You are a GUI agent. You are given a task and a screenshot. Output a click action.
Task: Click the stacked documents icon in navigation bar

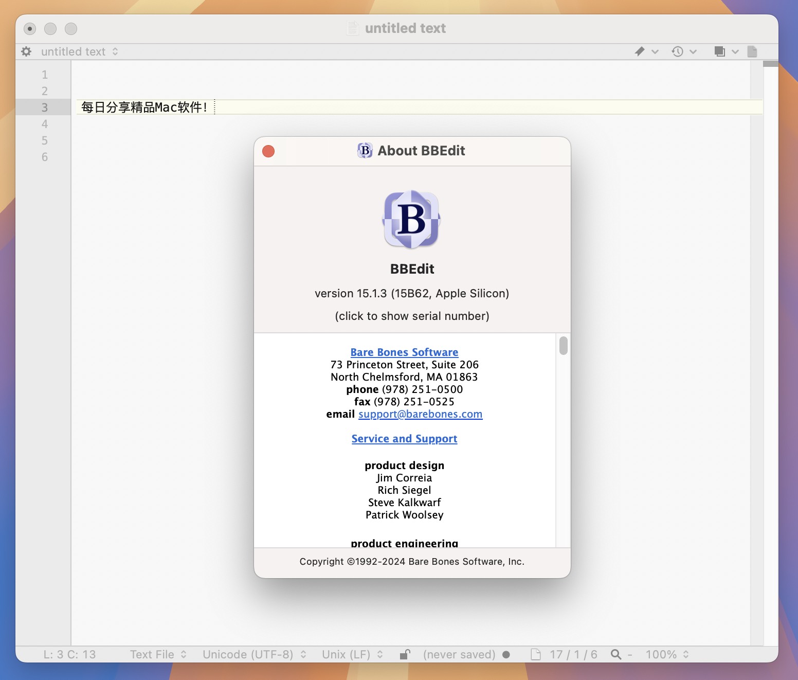click(x=719, y=51)
